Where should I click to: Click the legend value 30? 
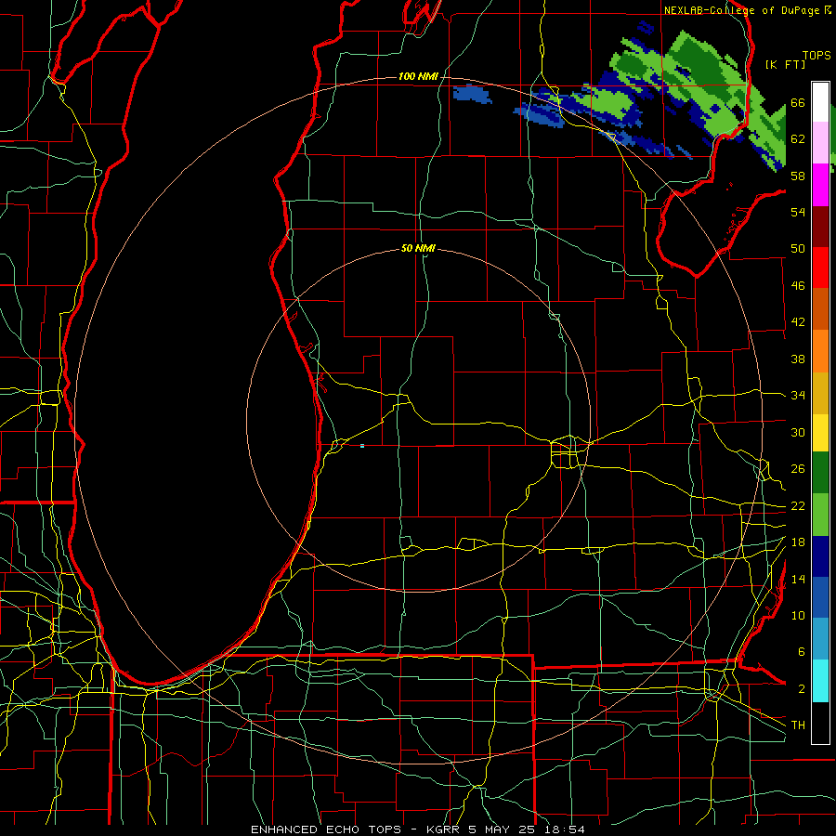click(798, 432)
